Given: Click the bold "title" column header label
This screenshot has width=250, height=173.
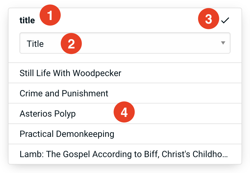Looking at the screenshot, I should tap(27, 21).
